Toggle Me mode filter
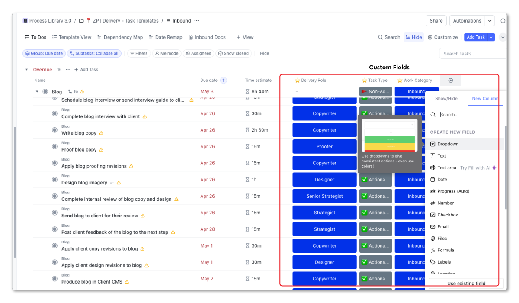 tap(167, 53)
